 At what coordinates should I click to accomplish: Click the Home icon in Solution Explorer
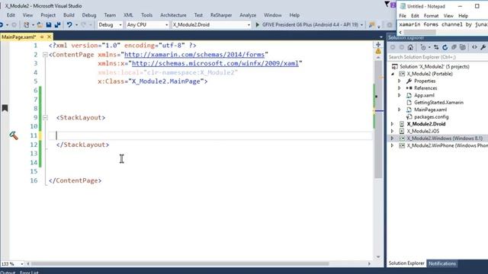pos(410,47)
